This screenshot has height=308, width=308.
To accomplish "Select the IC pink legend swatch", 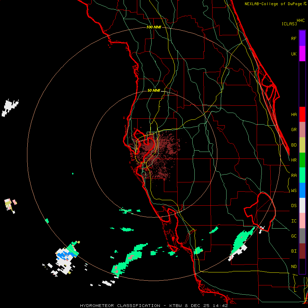I will 302,221.
